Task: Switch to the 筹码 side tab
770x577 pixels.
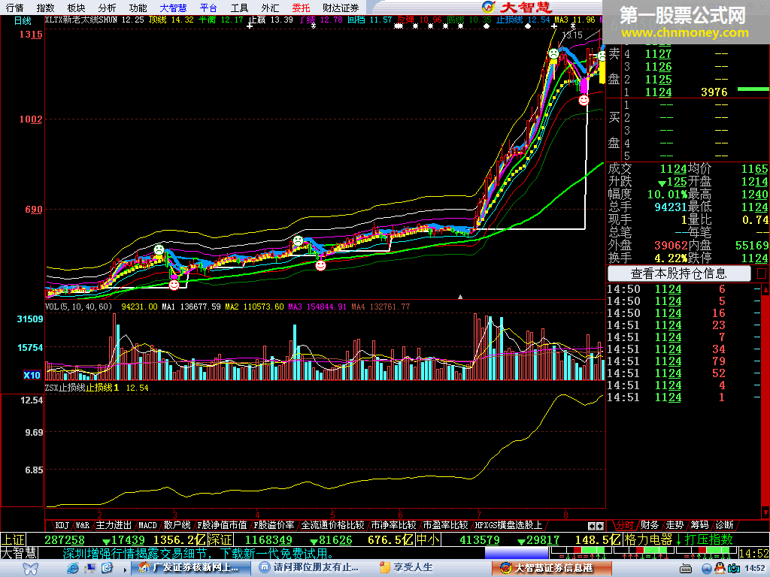Action: coord(699,525)
